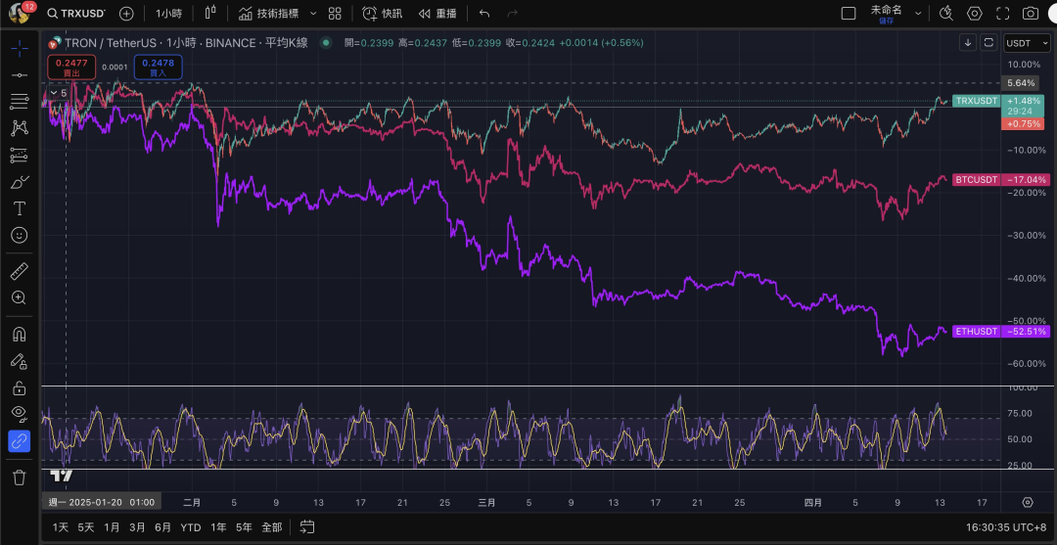Select the YTD date range
The height and width of the screenshot is (545, 1057).
pyautogui.click(x=190, y=526)
